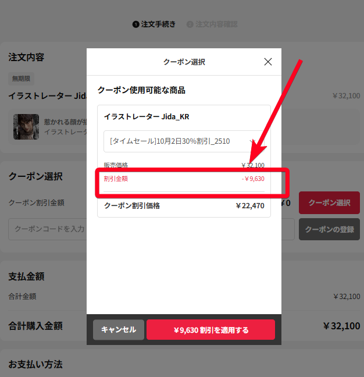Click the dropdown chevron arrow icon

pyautogui.click(x=252, y=141)
